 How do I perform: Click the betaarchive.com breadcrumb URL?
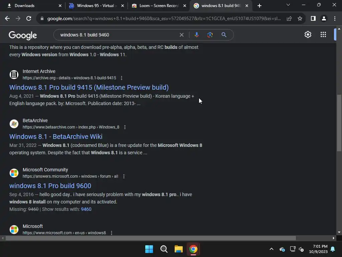(71, 127)
